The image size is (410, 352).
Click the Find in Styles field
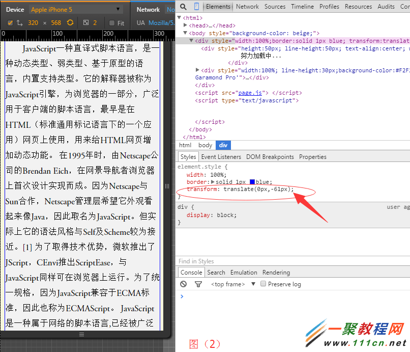(293, 261)
